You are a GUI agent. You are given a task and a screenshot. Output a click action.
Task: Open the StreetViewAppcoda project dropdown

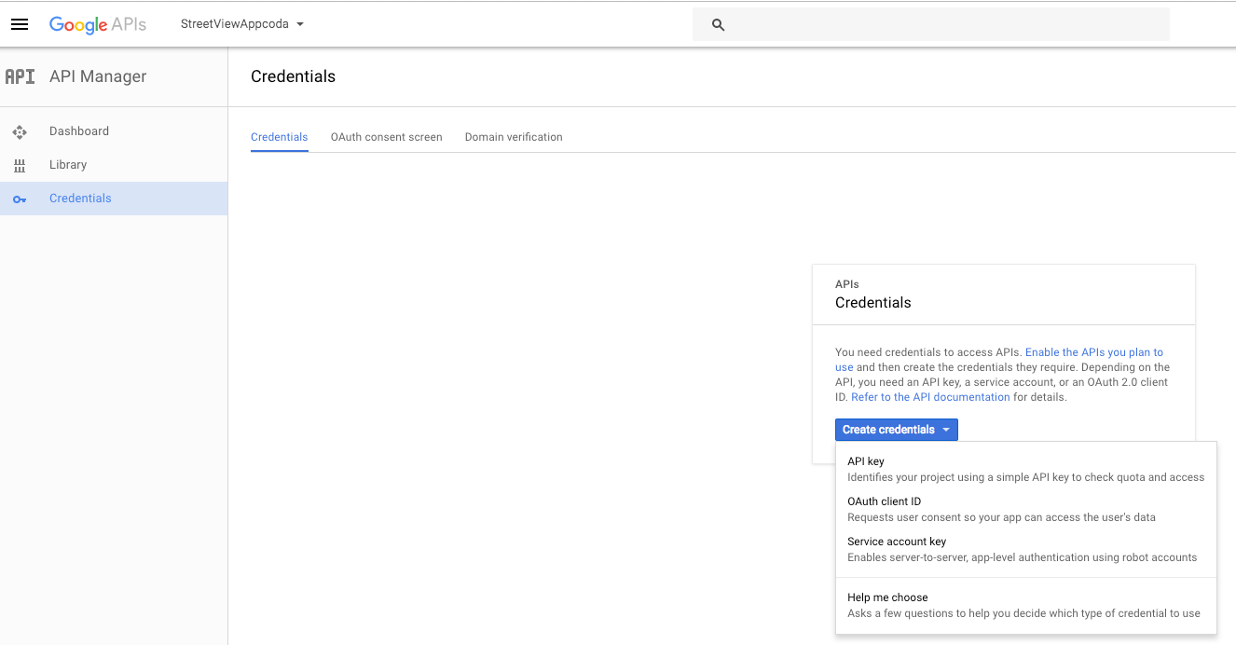tap(242, 24)
